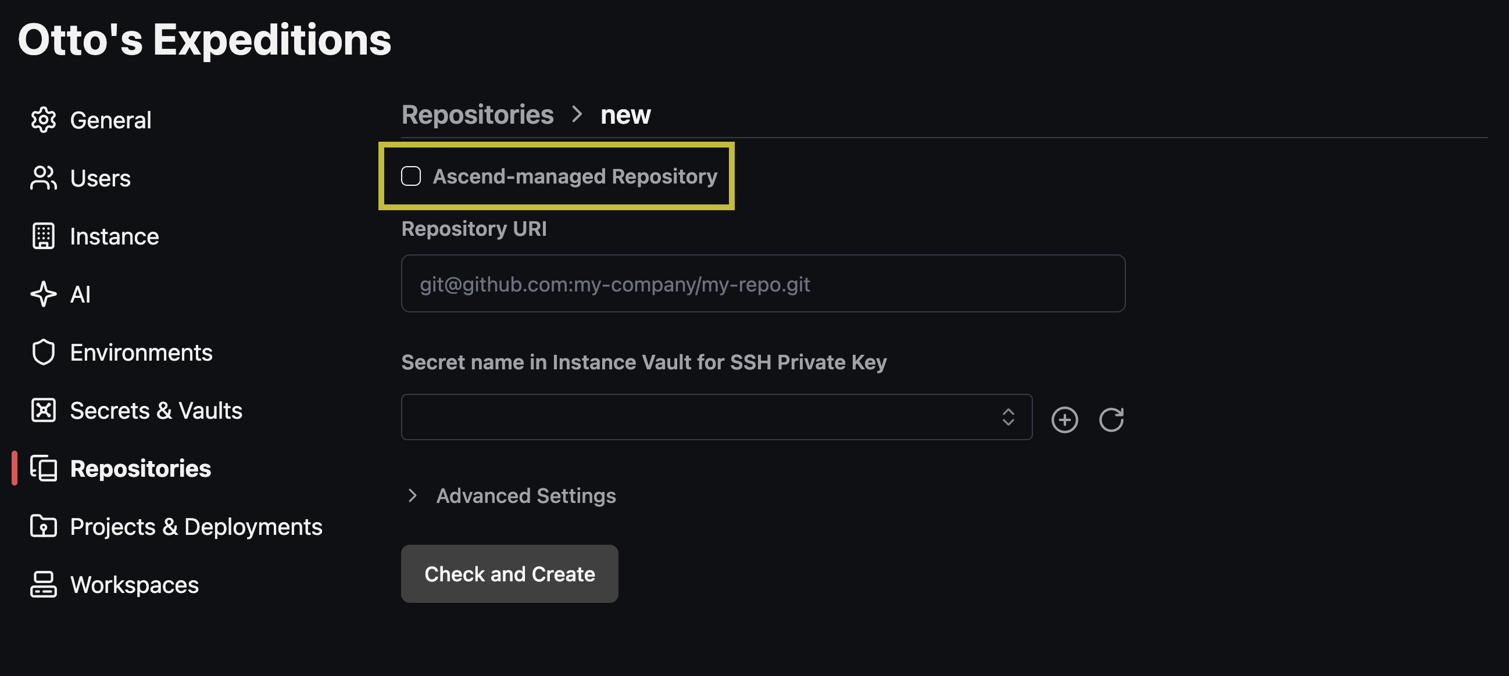Click the Users people icon
This screenshot has width=1509, height=676.
click(x=44, y=178)
